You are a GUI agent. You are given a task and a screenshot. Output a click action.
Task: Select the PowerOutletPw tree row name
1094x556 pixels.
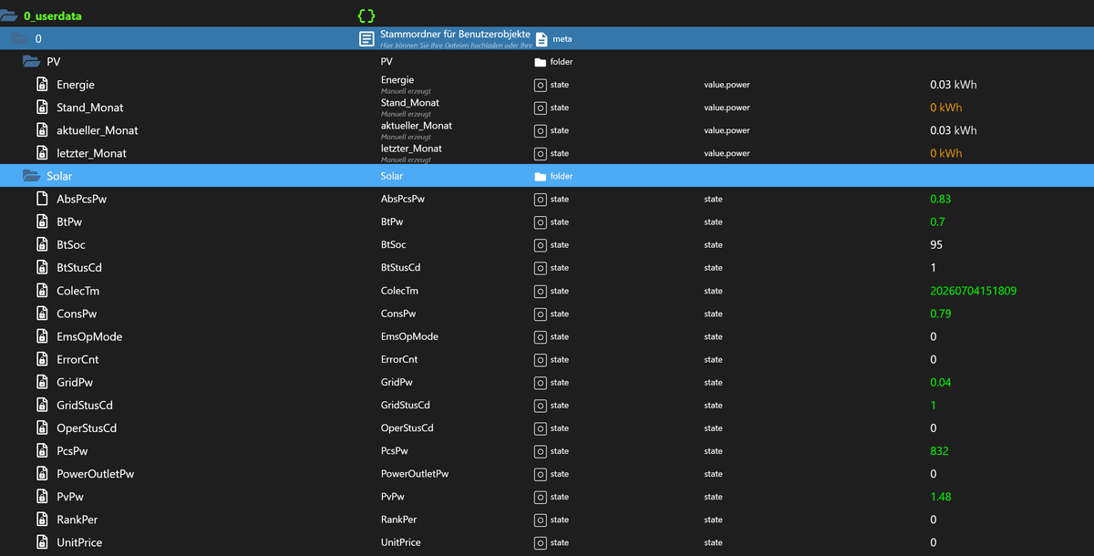tap(96, 474)
